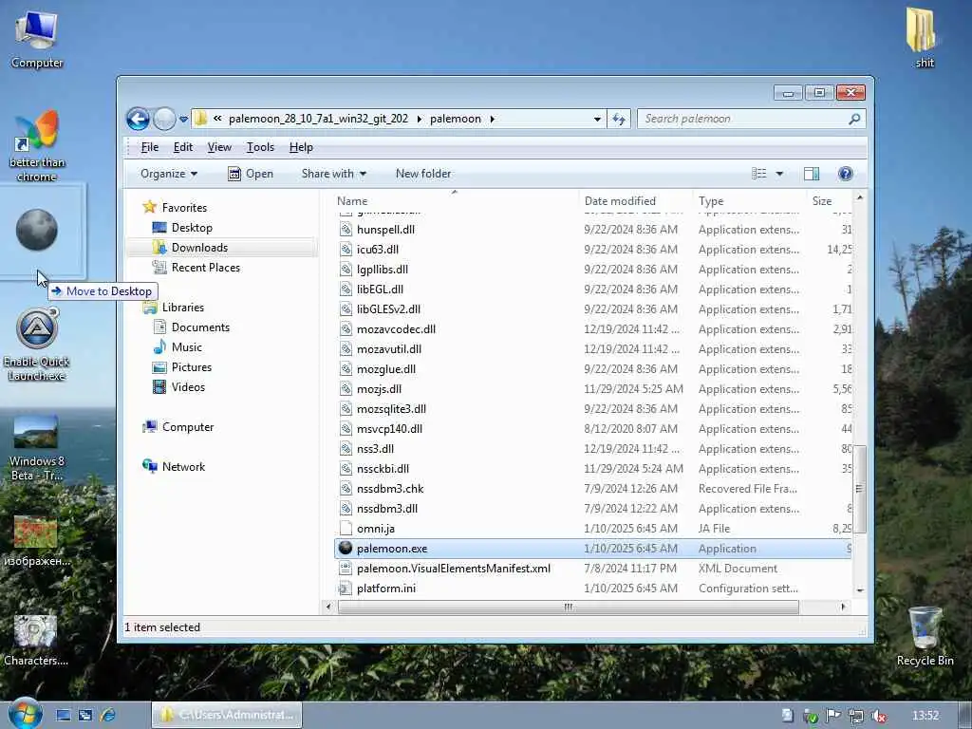
Task: Select nss3.dll file icon
Action: [346, 449]
